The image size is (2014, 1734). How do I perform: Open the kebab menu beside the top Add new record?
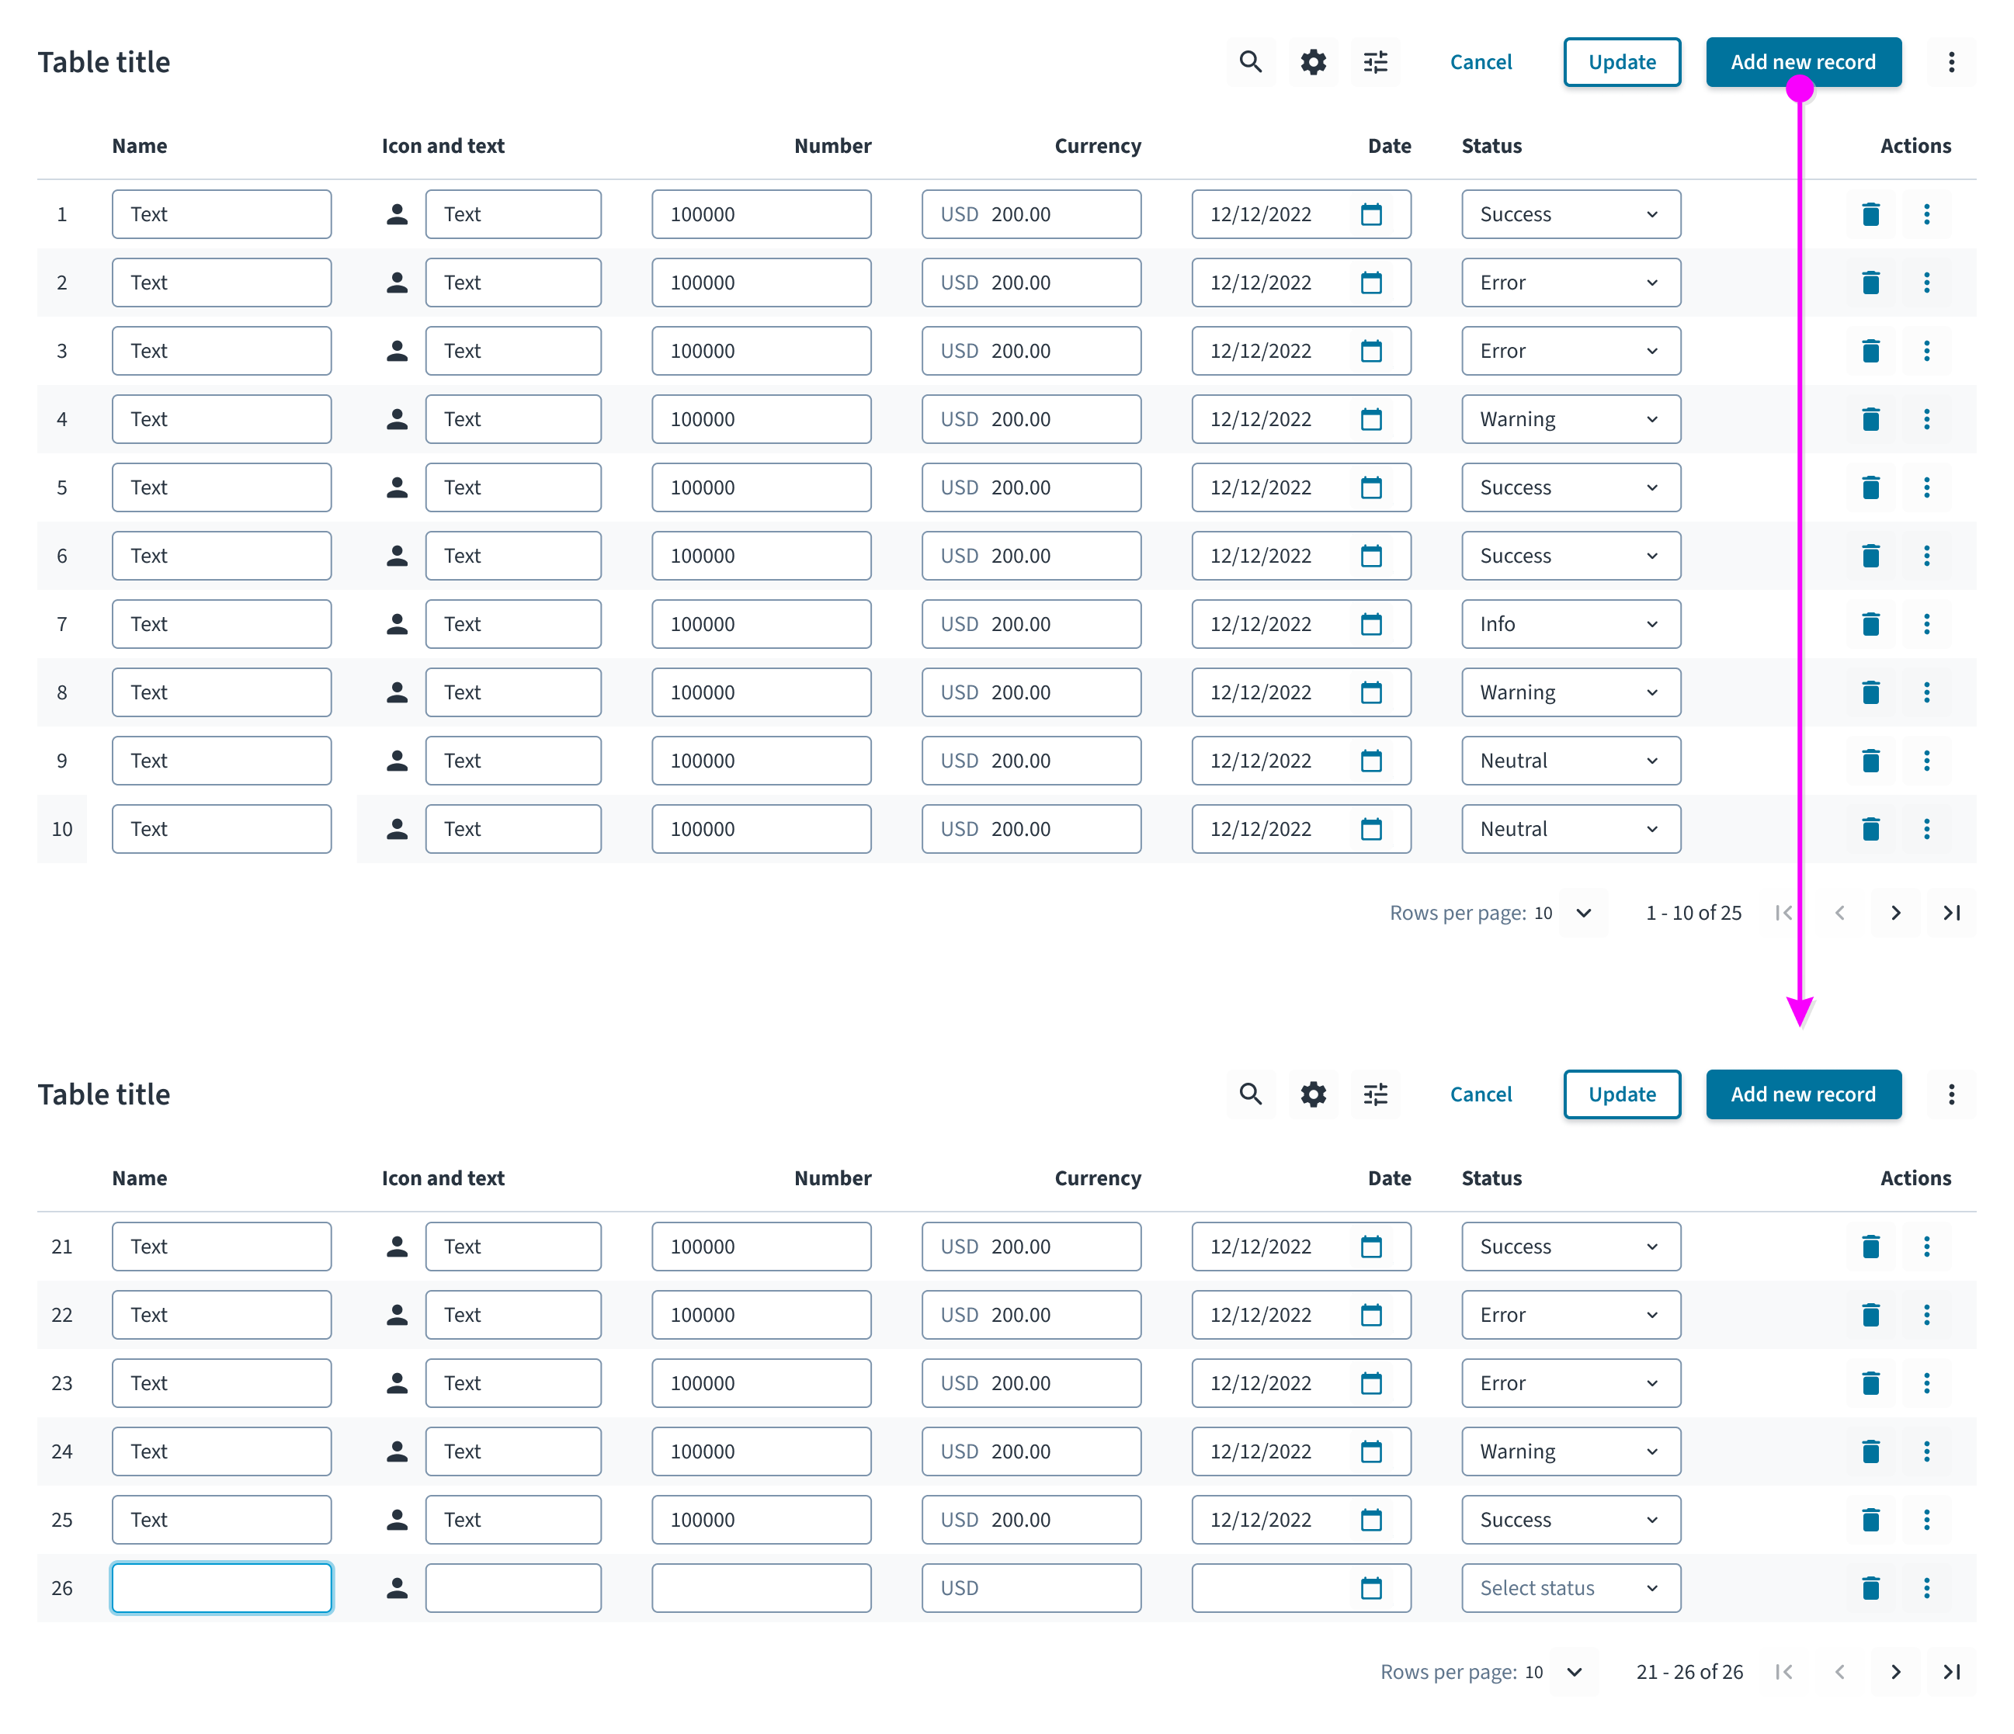coord(1951,62)
